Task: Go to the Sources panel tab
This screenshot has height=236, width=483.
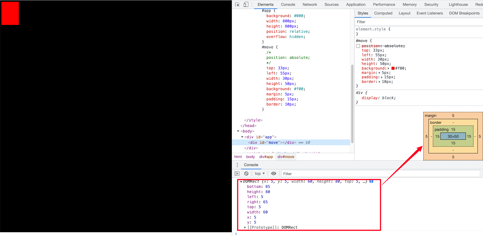Action: point(331,4)
